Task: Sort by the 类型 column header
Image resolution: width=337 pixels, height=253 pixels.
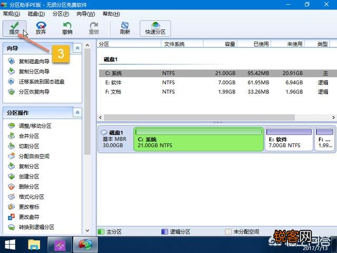Action: [x=317, y=44]
